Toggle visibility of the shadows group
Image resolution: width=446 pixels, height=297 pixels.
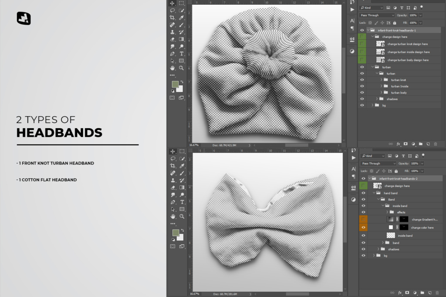(x=362, y=99)
